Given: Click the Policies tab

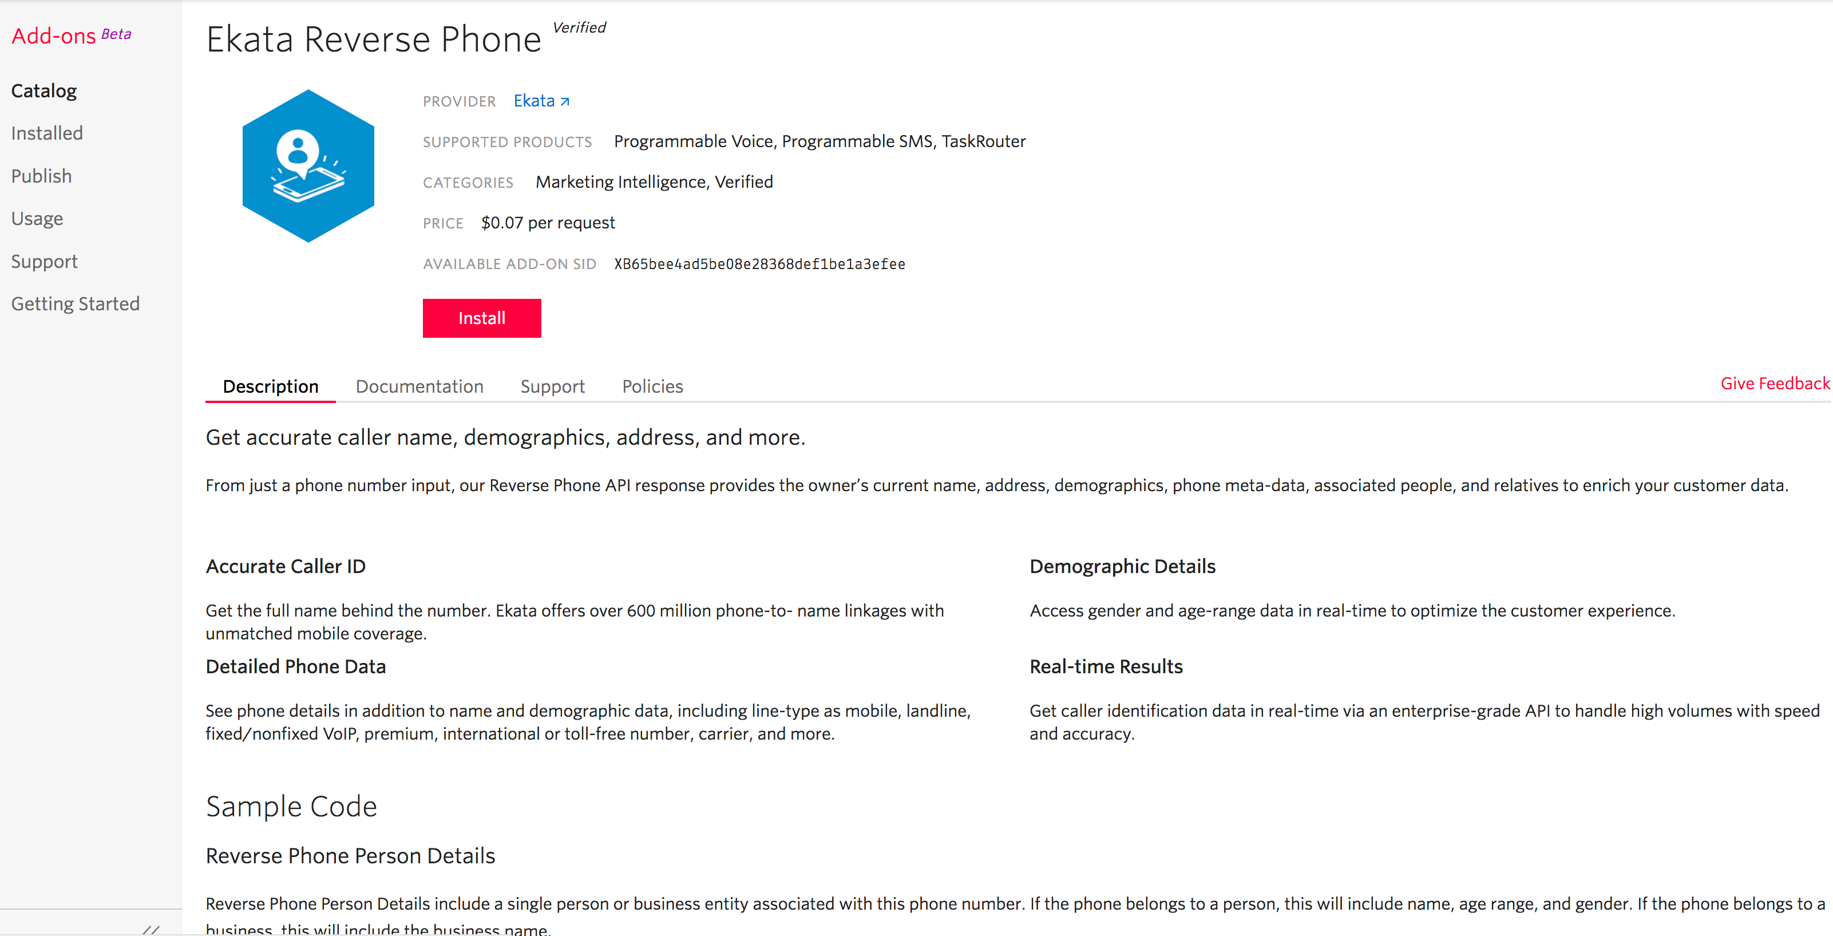Looking at the screenshot, I should point(653,386).
